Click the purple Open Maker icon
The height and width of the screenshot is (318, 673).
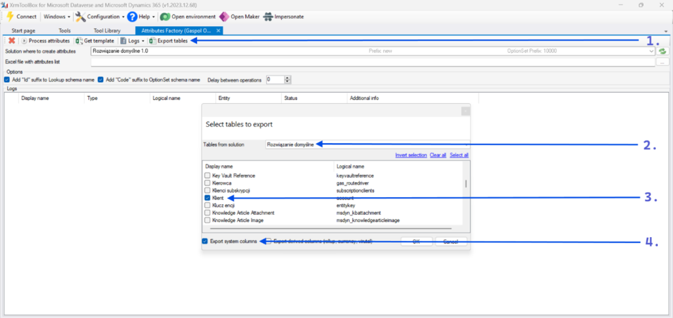tap(224, 16)
